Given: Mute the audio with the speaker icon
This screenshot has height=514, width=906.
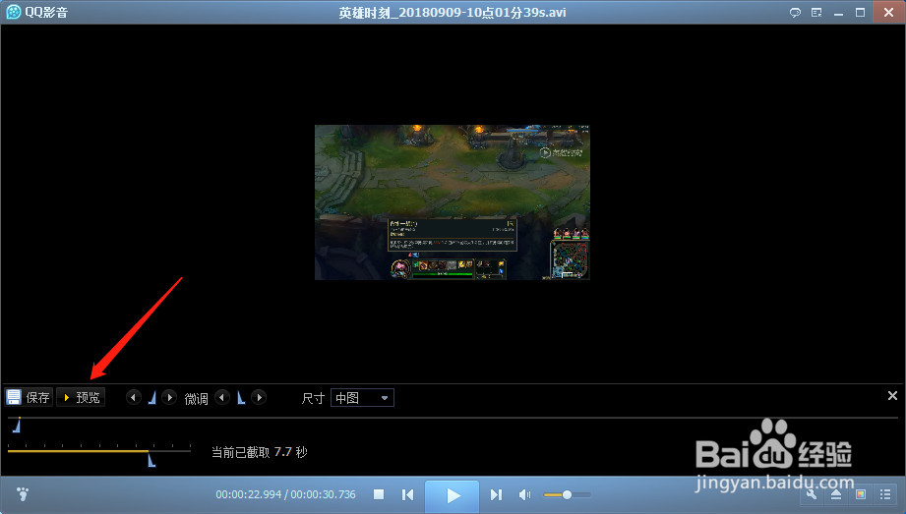Looking at the screenshot, I should click(524, 494).
